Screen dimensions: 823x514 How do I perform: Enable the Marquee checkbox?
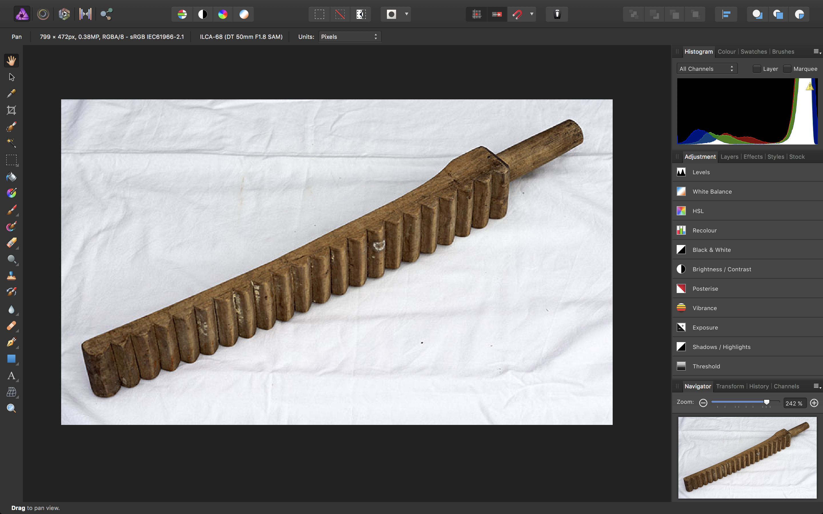787,69
